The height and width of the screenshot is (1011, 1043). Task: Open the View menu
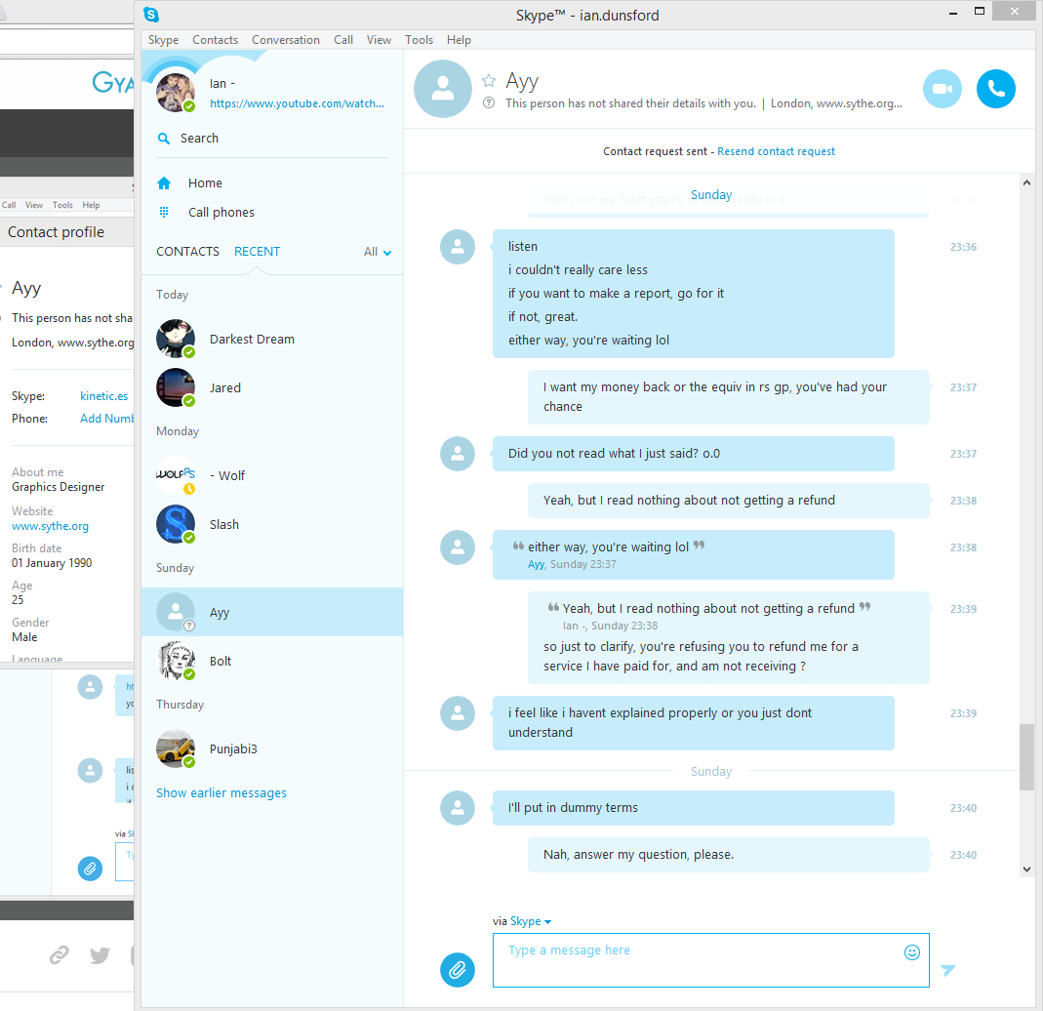point(379,40)
